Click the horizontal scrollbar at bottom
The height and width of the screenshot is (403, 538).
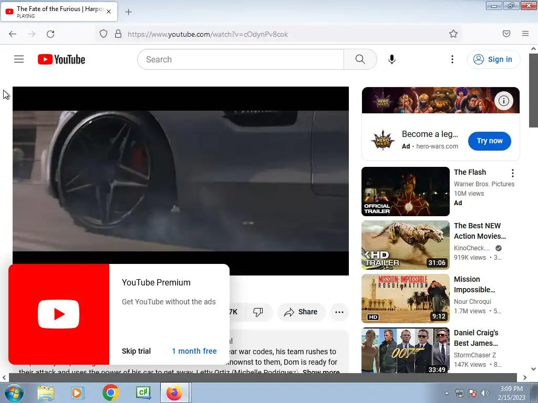[x=263, y=377]
